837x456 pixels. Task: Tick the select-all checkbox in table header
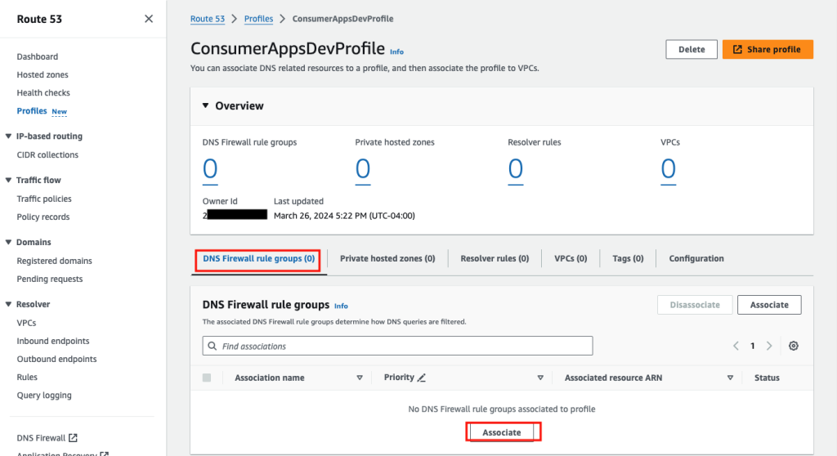(207, 378)
